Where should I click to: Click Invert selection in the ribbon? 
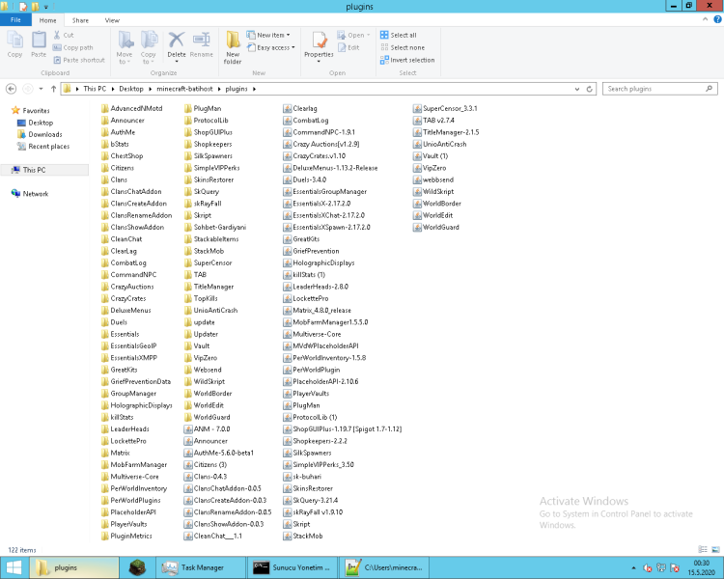(x=407, y=60)
